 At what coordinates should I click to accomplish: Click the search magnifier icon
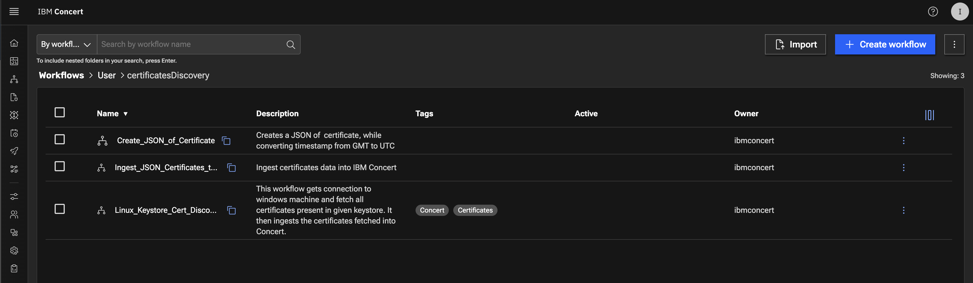(x=291, y=44)
